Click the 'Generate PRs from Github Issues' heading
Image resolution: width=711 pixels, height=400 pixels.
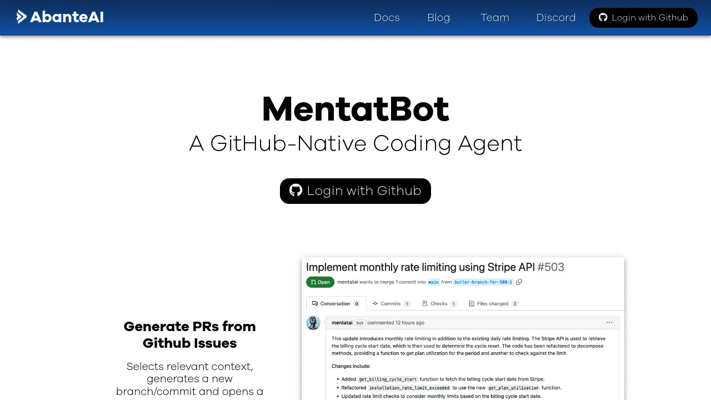coord(189,334)
